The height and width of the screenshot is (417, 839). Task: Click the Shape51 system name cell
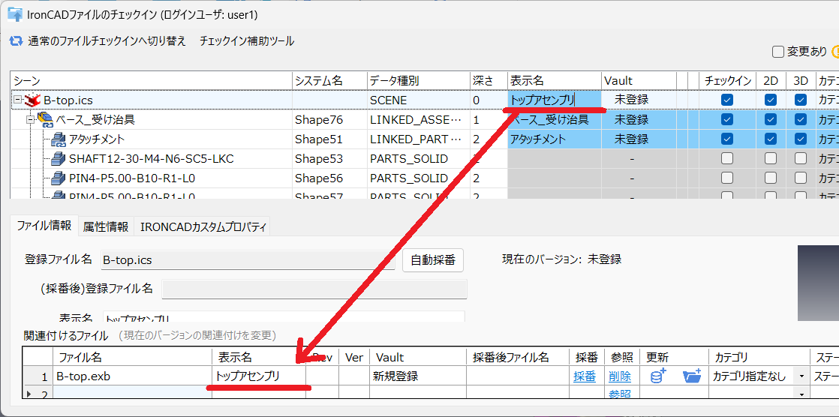coord(329,139)
